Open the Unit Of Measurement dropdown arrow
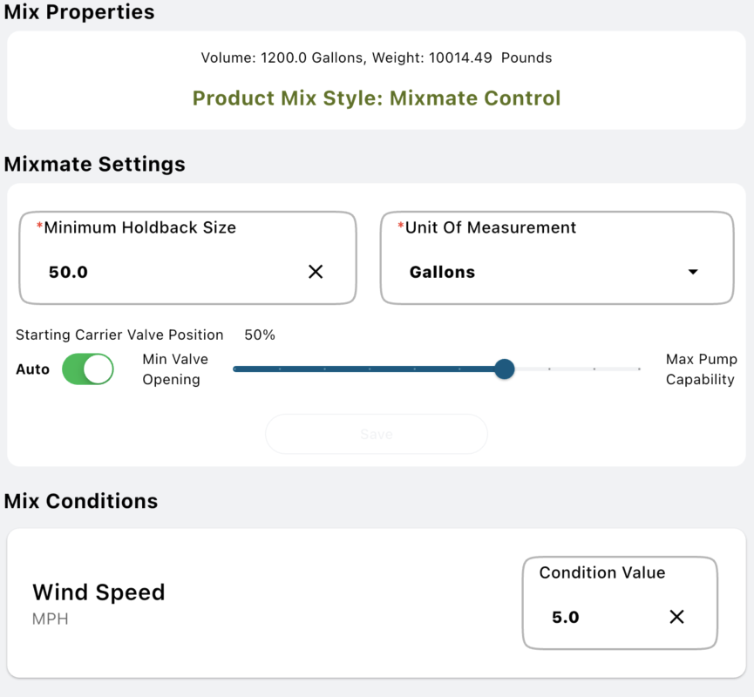Screen dimensions: 754x697 click(x=693, y=272)
